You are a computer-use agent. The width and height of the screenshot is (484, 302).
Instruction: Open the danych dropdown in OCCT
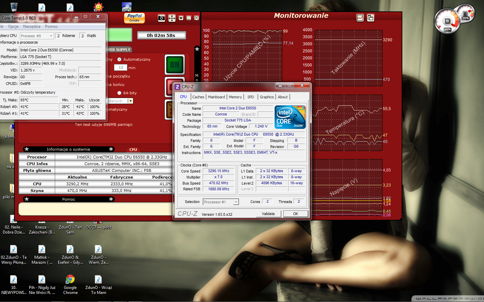click(x=131, y=101)
